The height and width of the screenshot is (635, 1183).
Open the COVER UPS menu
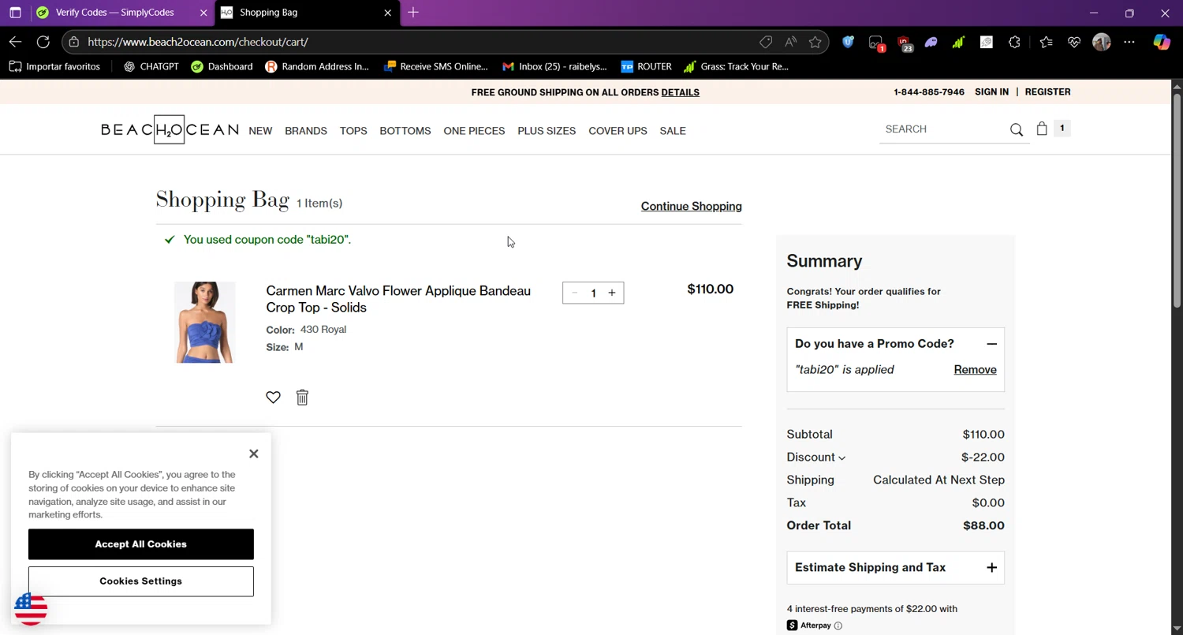point(618,131)
